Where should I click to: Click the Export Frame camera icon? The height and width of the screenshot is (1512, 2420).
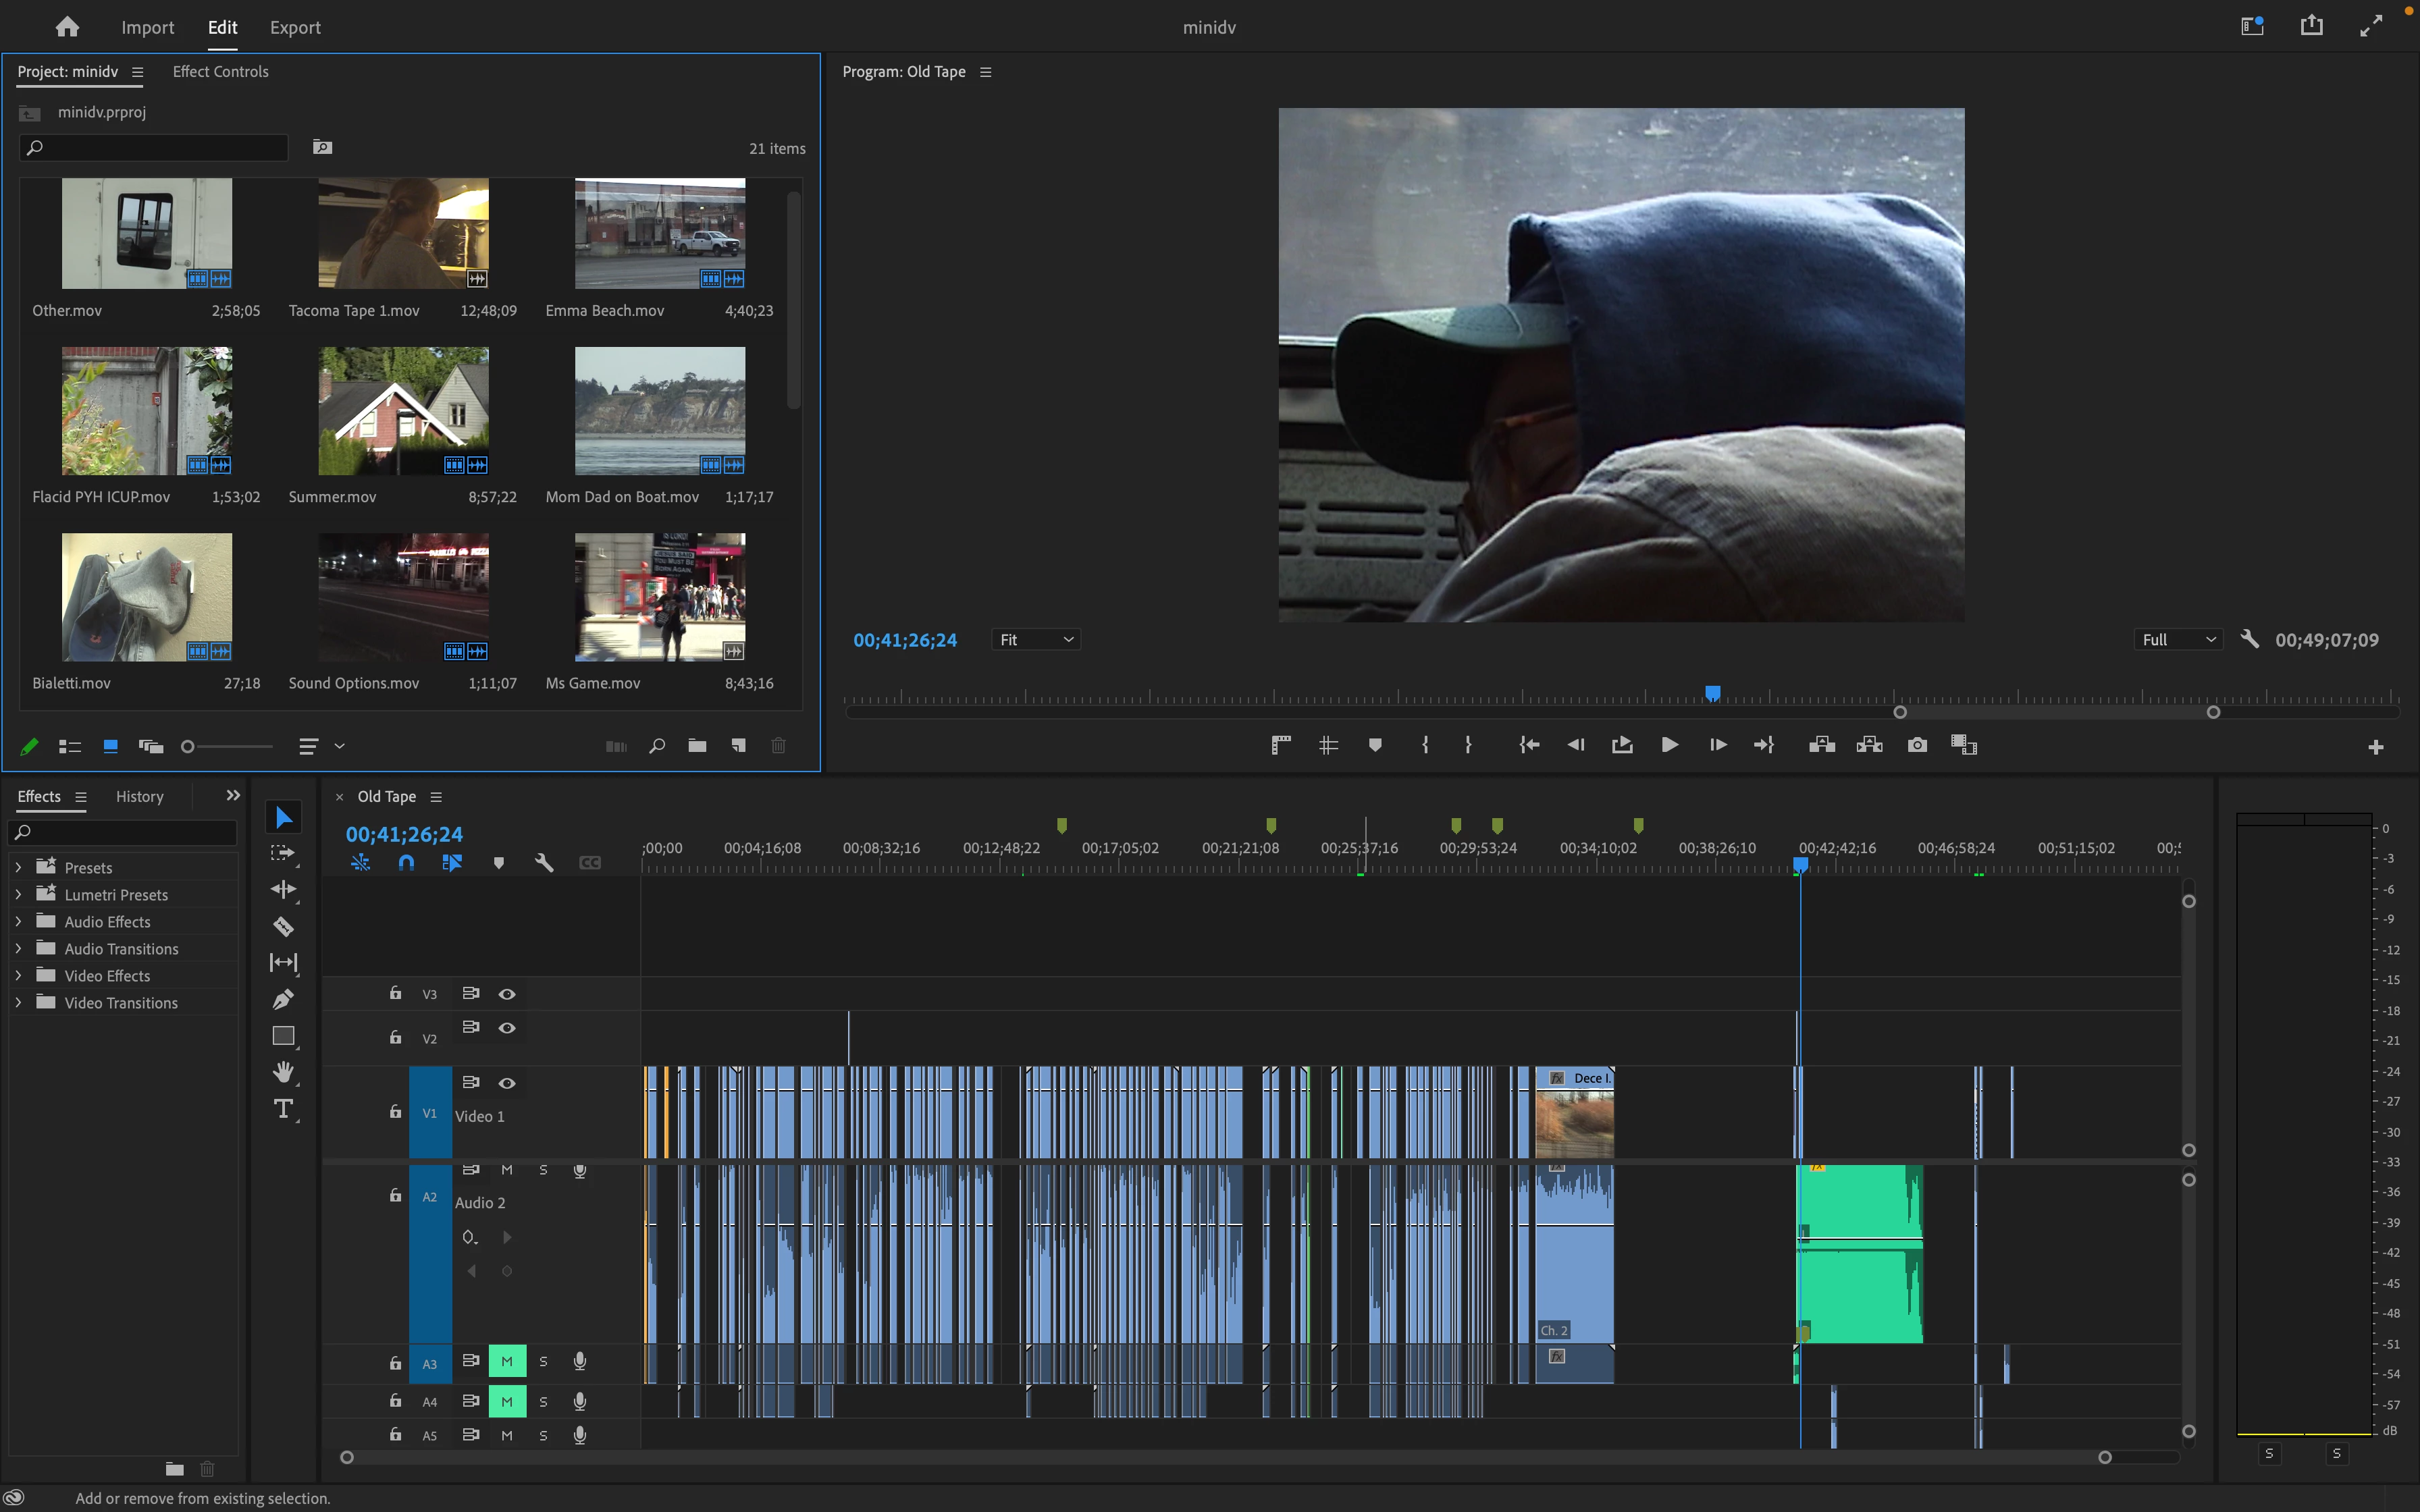1916,745
